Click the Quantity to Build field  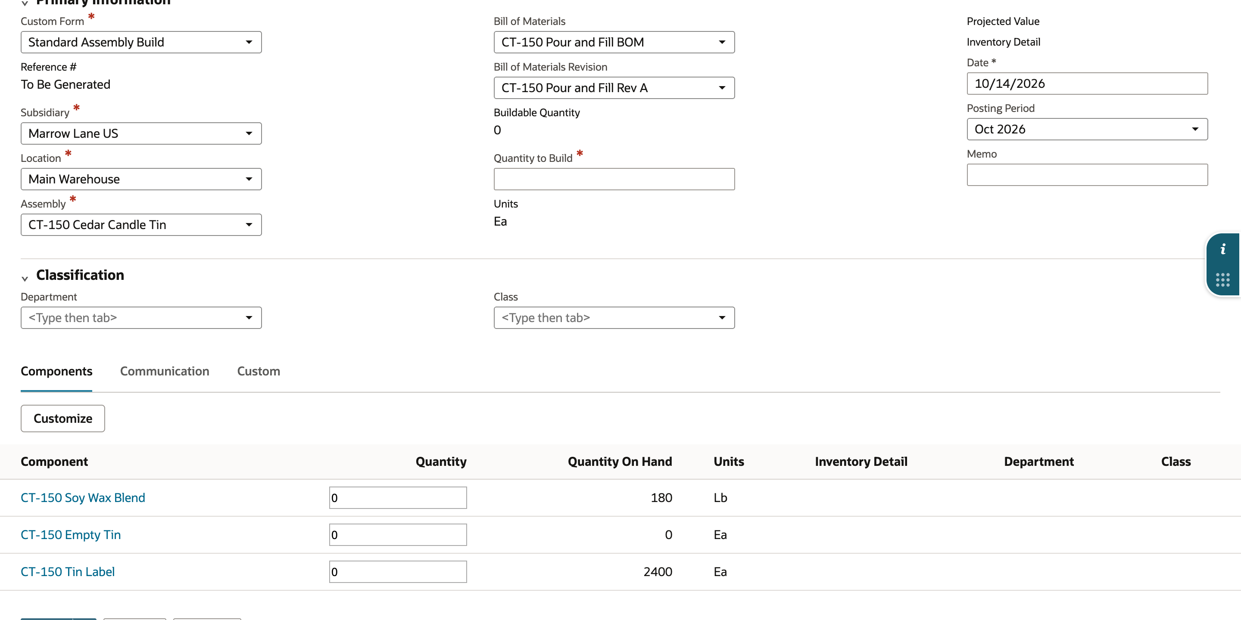coord(614,179)
